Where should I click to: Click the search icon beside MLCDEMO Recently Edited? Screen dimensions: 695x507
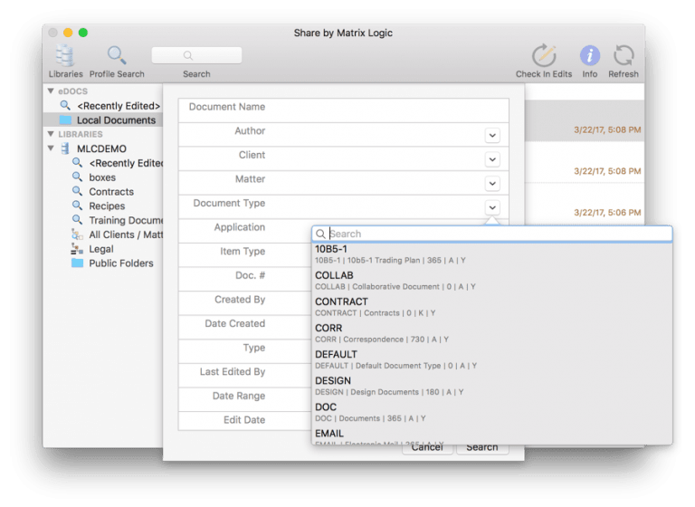(78, 163)
